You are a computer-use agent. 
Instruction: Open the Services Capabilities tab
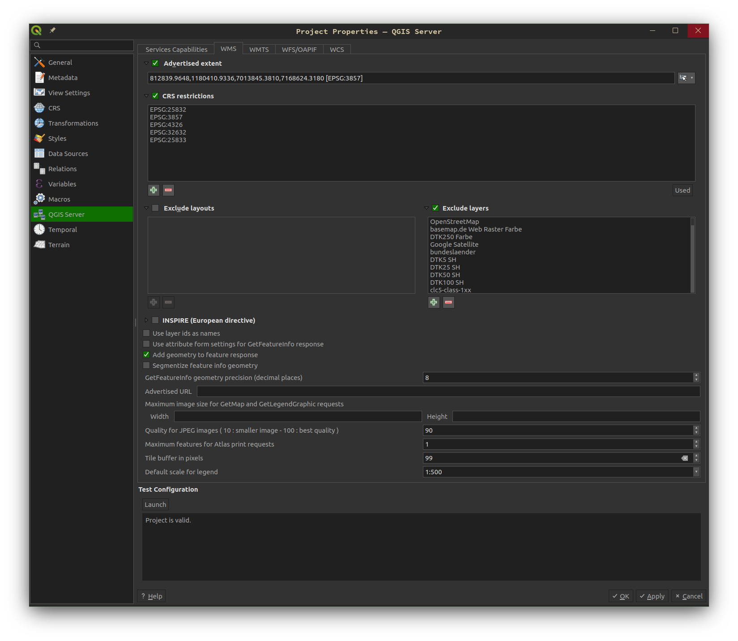tap(176, 49)
